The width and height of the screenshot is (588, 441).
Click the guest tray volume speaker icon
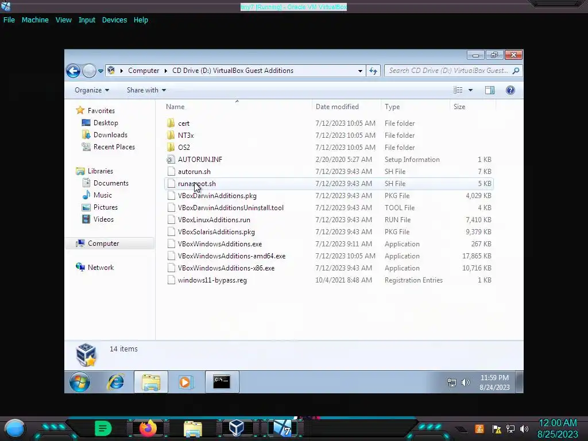465,382
